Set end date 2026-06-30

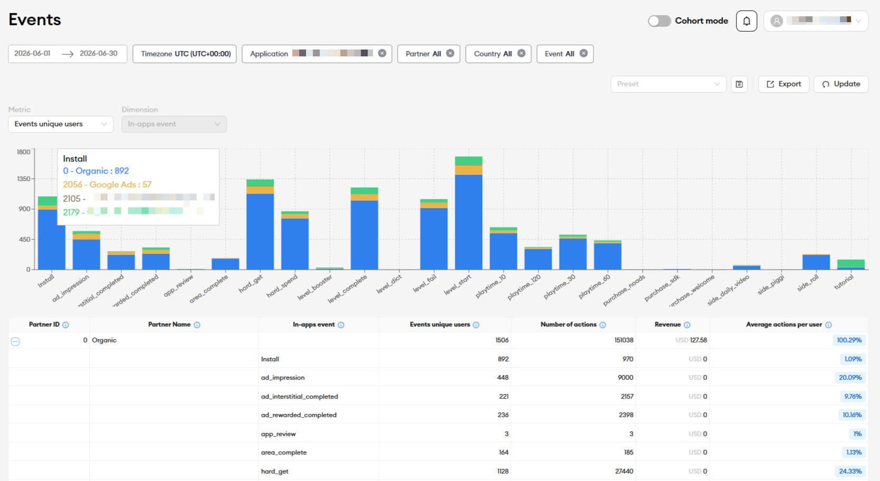point(99,54)
